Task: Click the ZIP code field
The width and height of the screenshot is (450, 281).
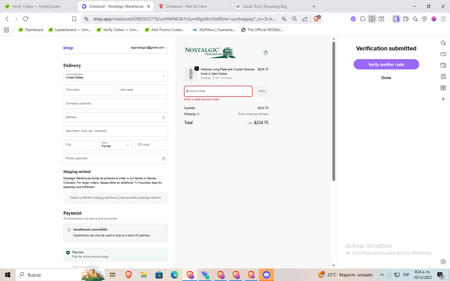Action: (151, 145)
